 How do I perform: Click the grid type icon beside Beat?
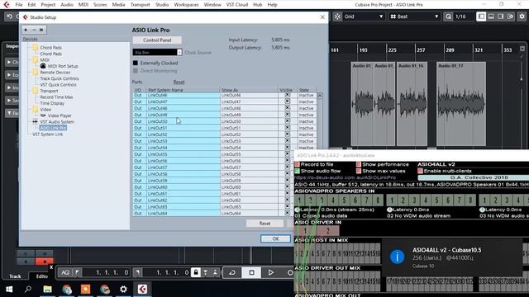pos(393,16)
